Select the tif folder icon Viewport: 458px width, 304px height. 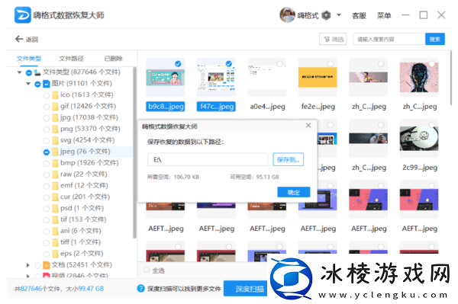55,219
